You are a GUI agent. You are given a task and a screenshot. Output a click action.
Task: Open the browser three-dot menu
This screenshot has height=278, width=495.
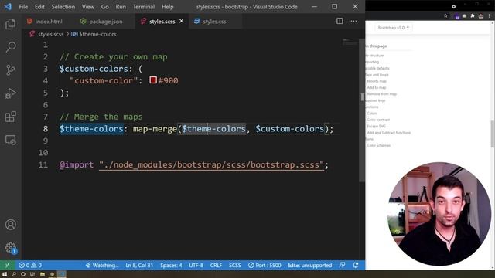pos(490,15)
